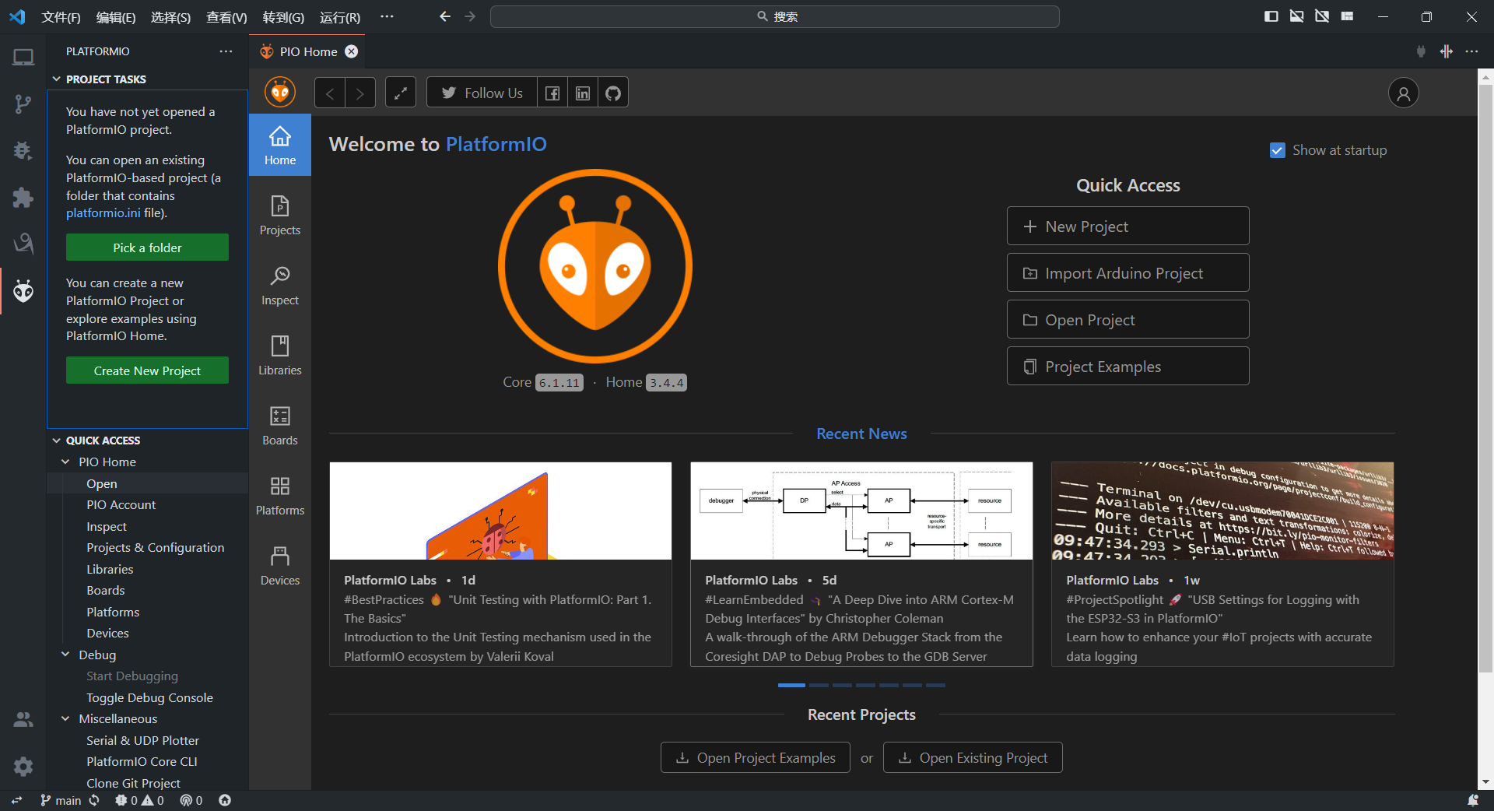This screenshot has width=1494, height=811.
Task: Click the remote window icon in status bar
Action: click(16, 801)
